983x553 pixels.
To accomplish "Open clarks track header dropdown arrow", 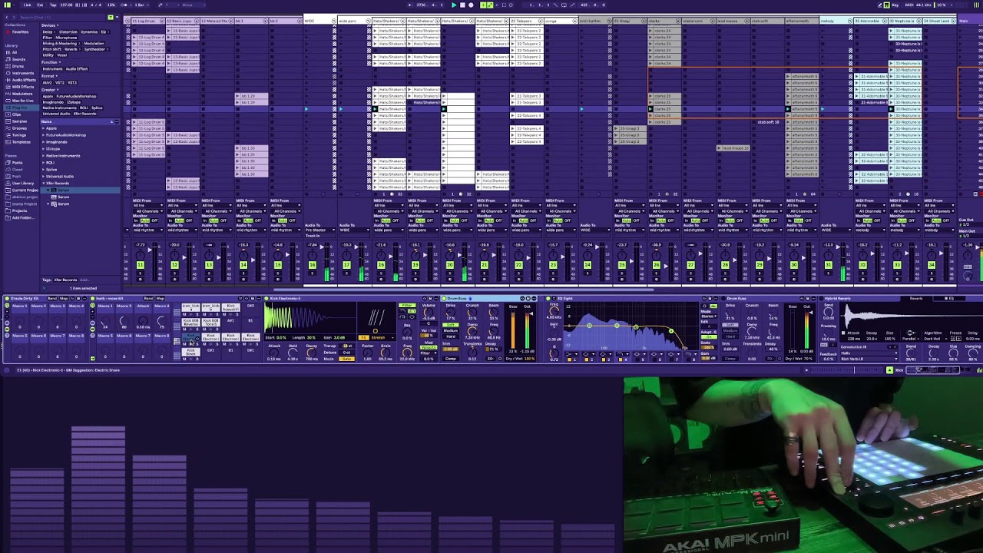I will [x=678, y=21].
